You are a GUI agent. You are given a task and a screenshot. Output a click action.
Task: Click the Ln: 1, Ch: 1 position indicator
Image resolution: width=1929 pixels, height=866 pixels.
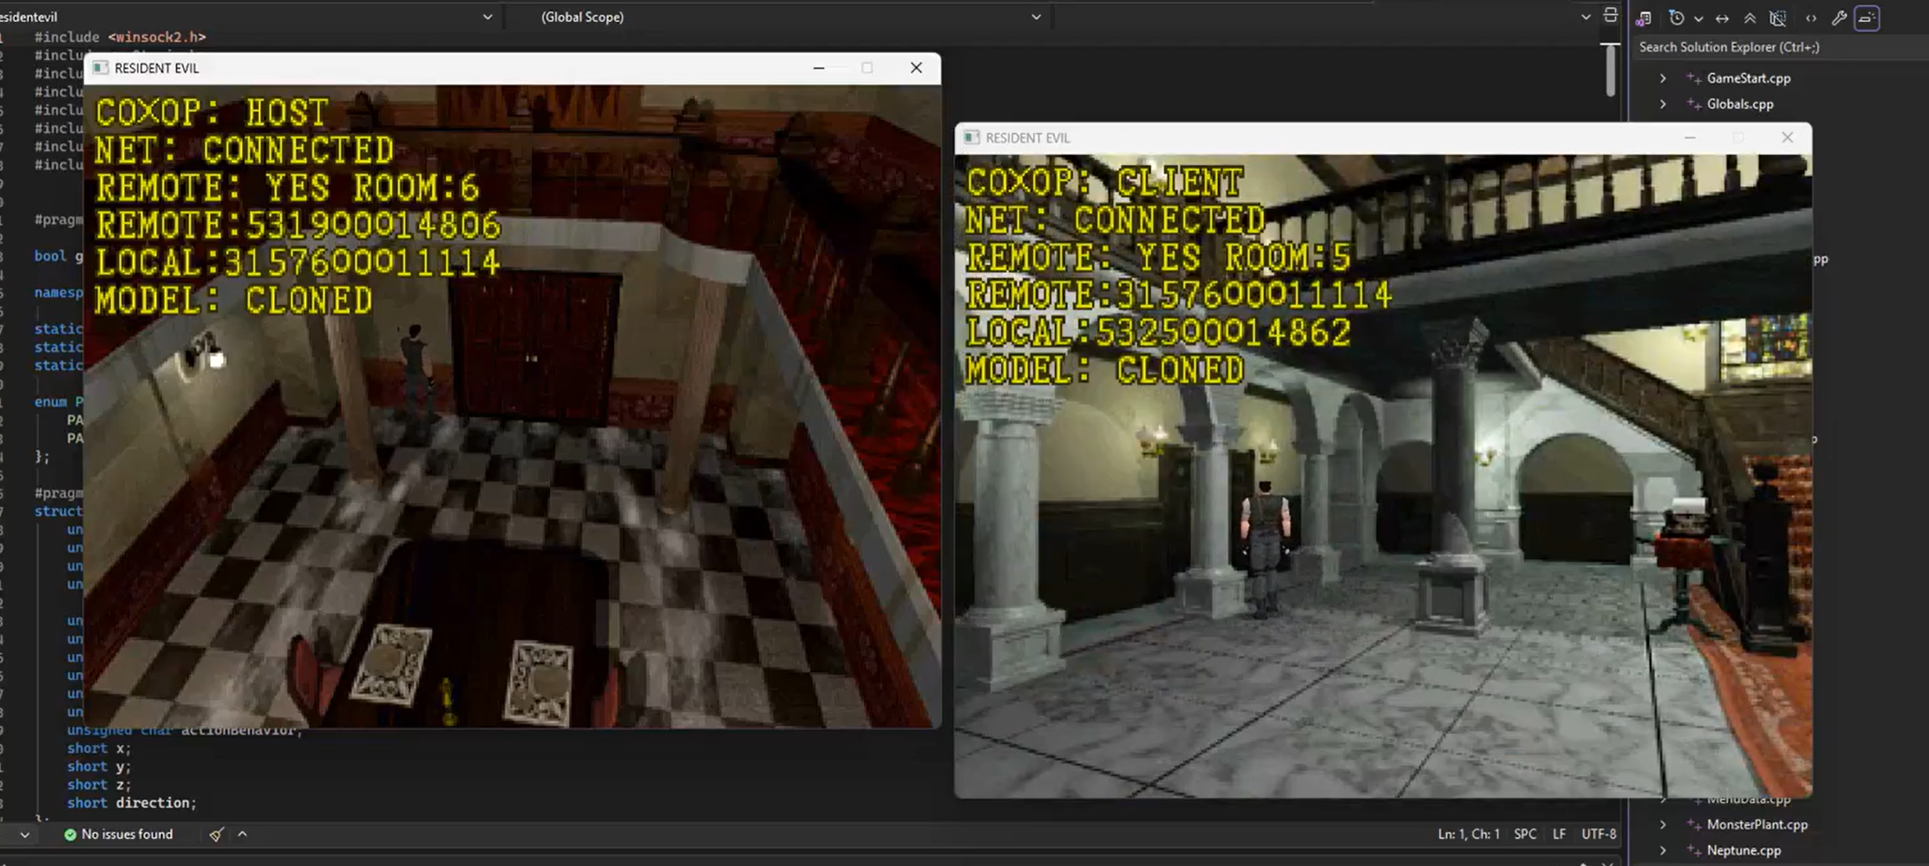click(1468, 834)
